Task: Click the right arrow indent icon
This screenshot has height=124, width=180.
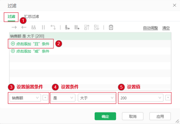Action: 14,28
